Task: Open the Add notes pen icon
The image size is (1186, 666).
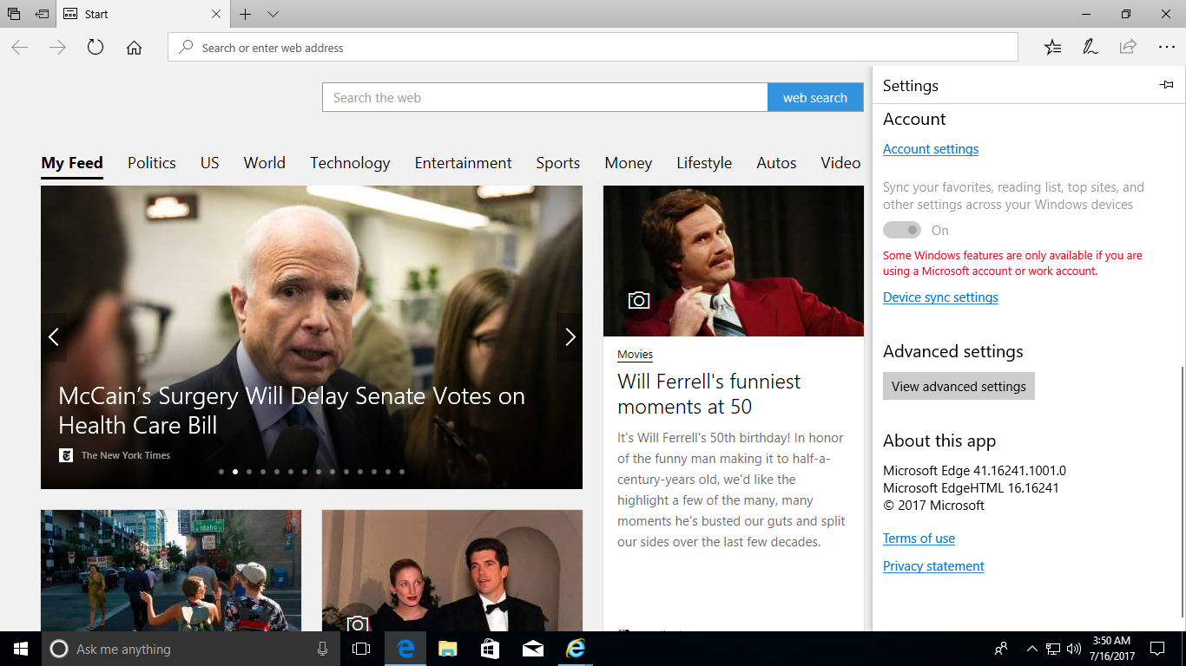Action: click(x=1090, y=48)
